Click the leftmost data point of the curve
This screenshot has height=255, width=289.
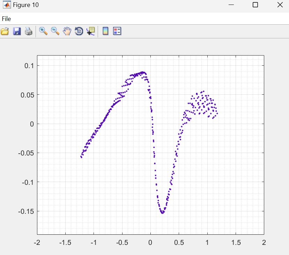[x=81, y=157]
